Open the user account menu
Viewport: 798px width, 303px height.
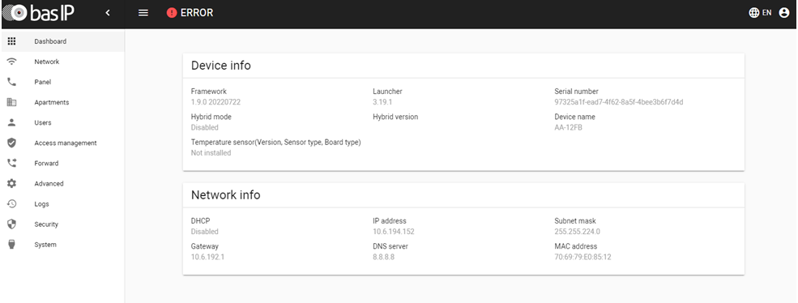click(x=783, y=13)
